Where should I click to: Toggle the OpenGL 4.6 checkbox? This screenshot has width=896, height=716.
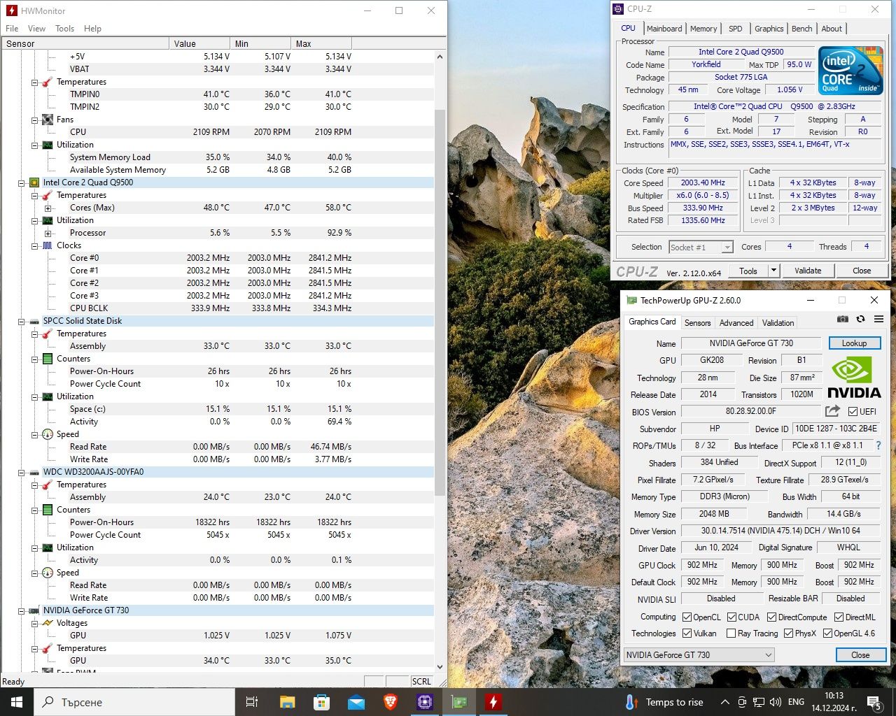point(827,633)
